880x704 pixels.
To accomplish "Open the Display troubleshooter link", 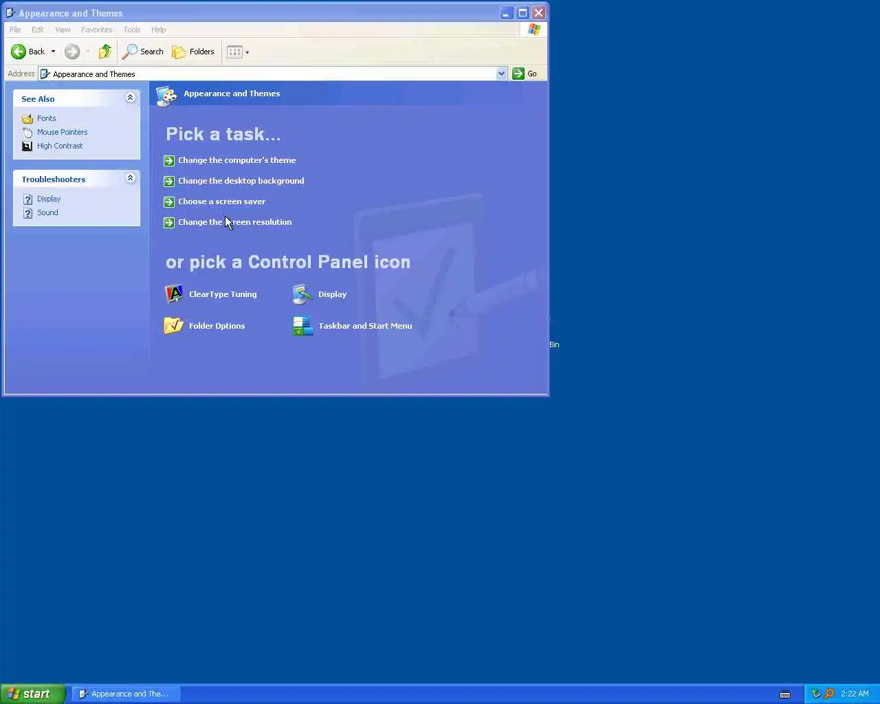I will point(49,199).
